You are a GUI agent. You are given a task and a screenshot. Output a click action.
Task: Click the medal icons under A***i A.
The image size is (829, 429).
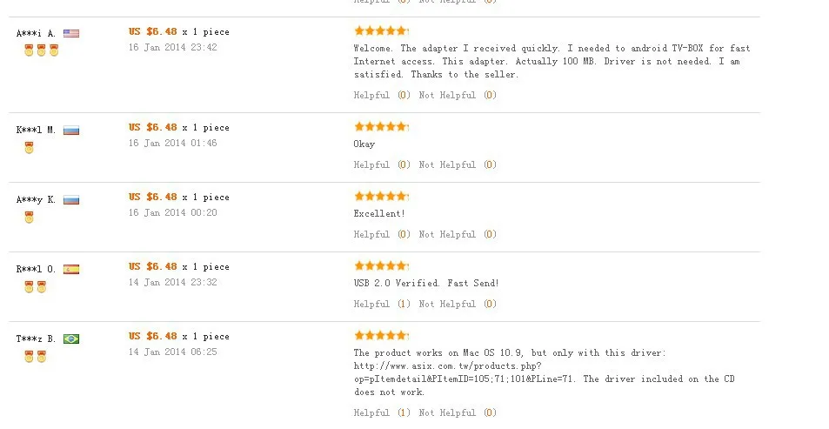[41, 50]
